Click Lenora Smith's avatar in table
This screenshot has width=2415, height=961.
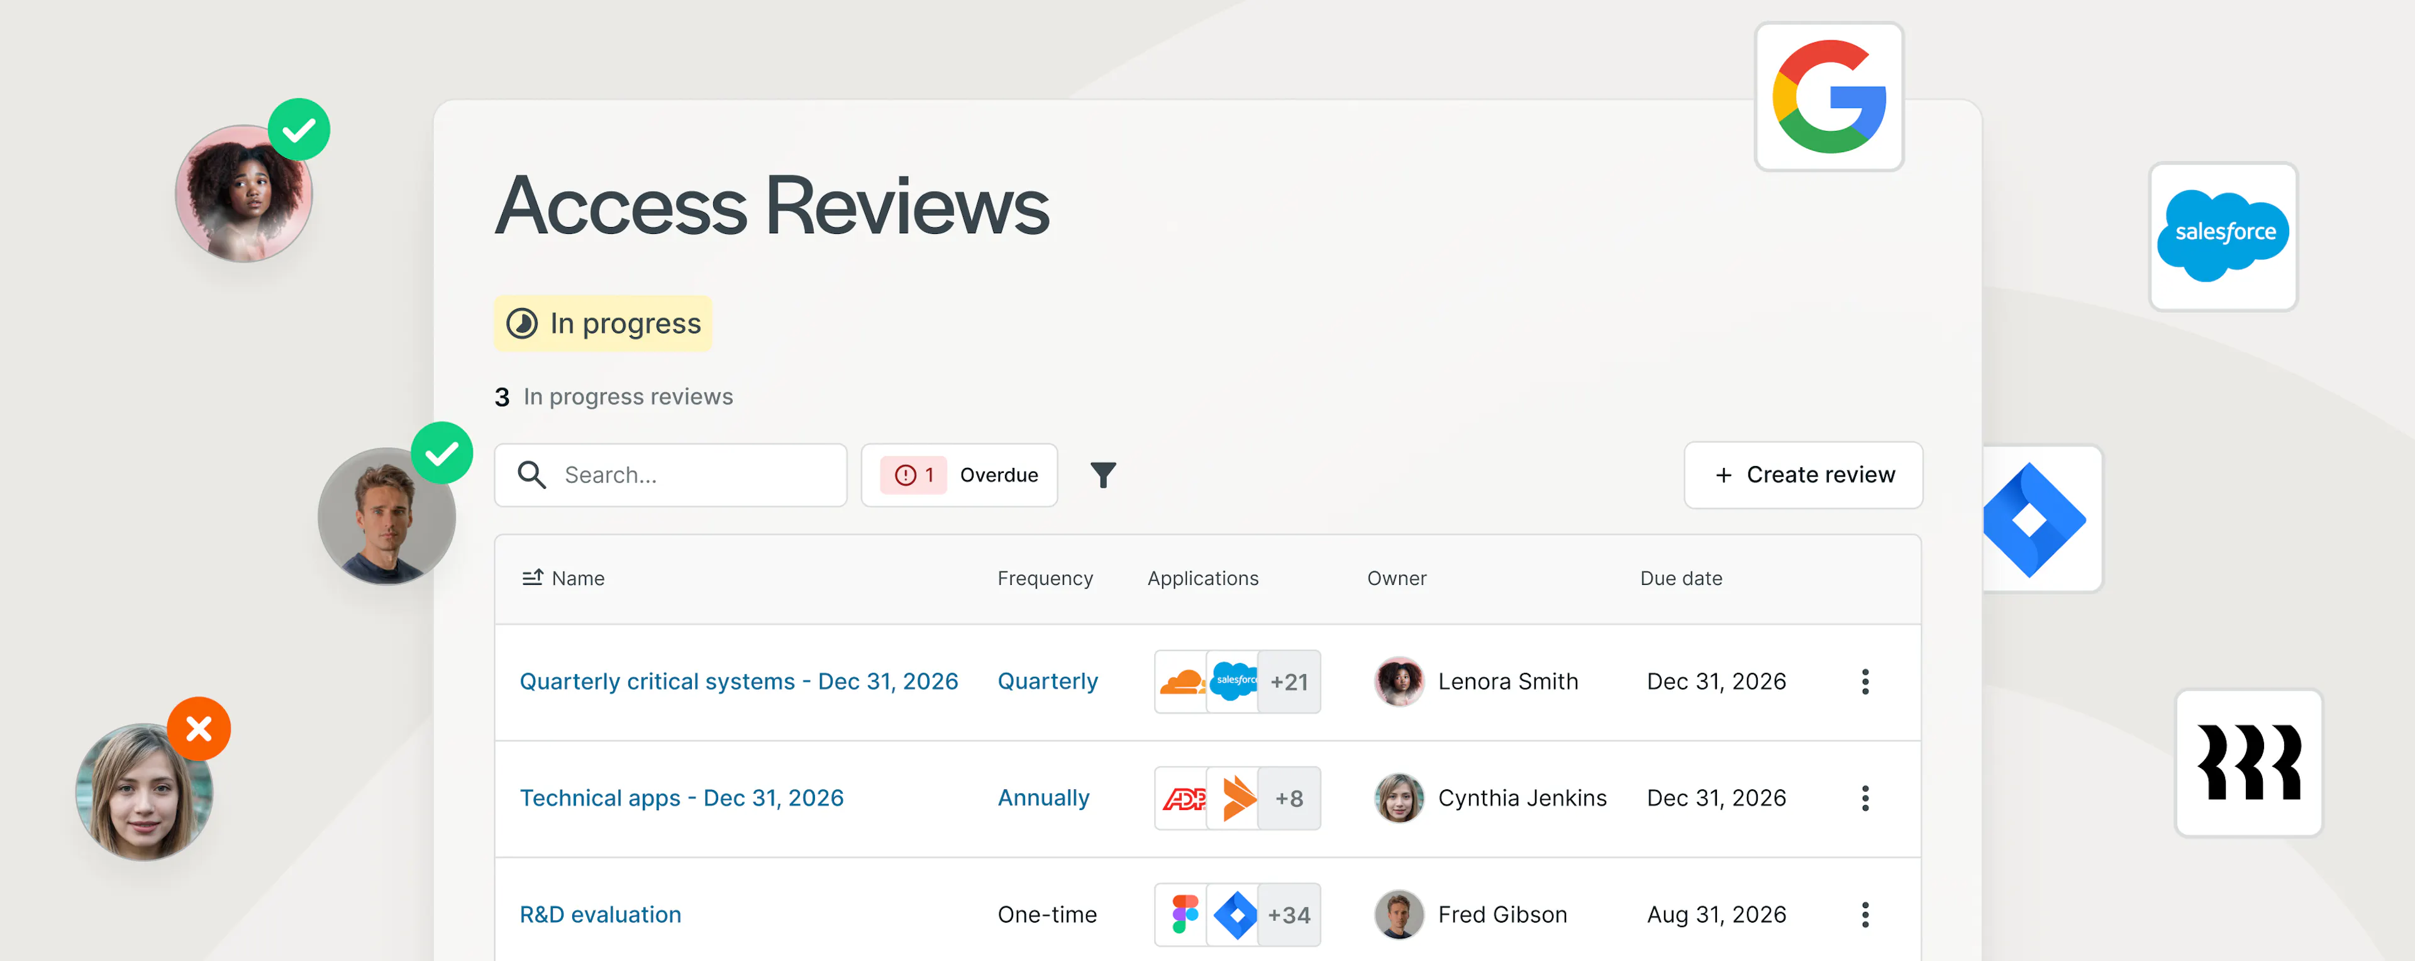(x=1398, y=682)
